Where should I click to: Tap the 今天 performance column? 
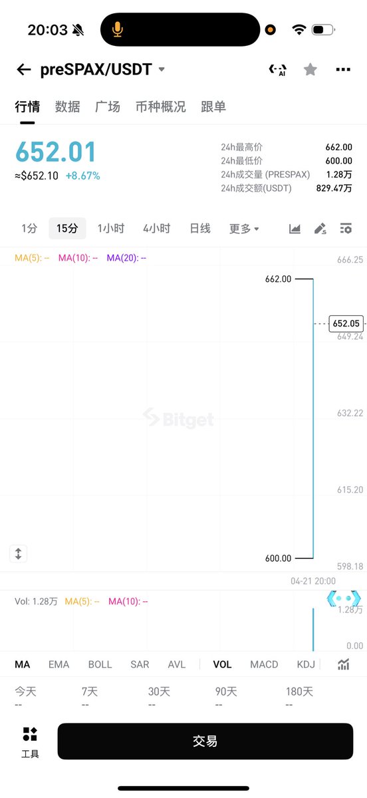click(x=25, y=696)
